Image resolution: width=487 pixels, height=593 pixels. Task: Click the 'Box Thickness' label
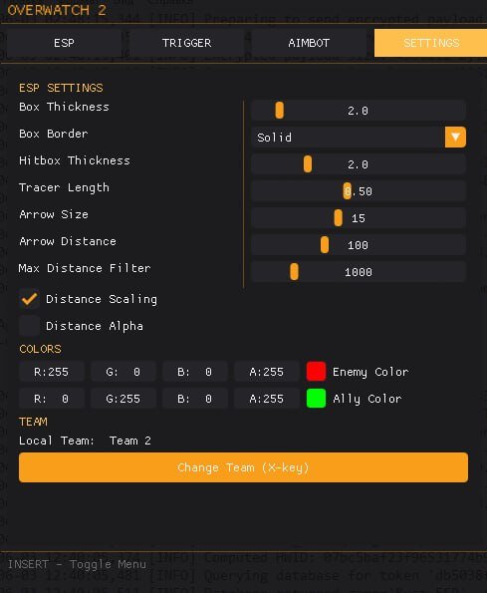pos(64,107)
